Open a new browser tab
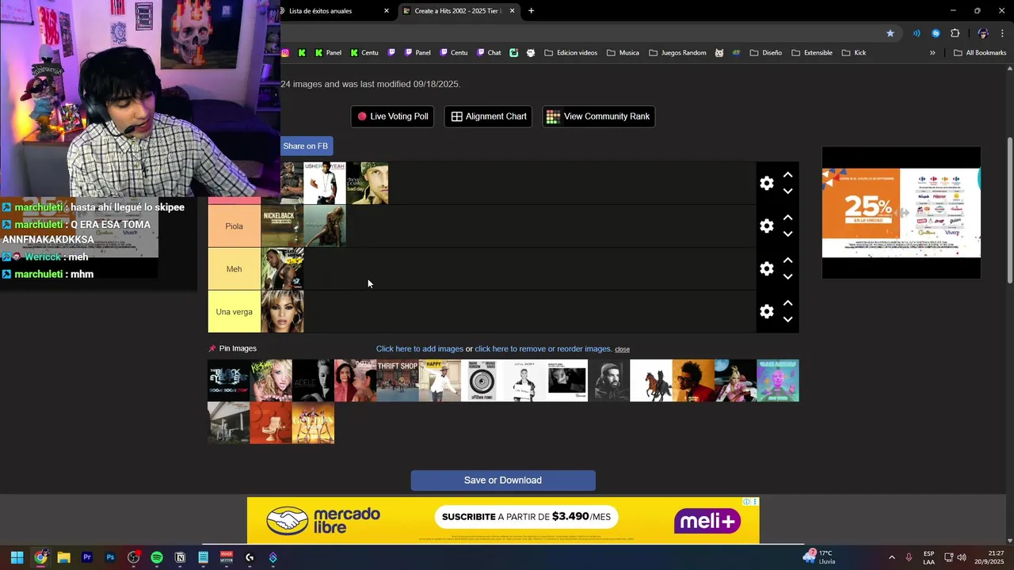Viewport: 1014px width, 570px height. pos(531,11)
